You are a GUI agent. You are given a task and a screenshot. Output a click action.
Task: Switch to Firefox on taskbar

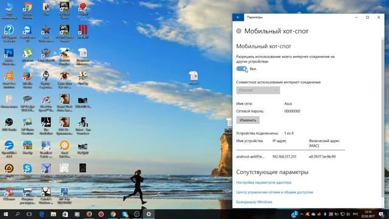pos(89,214)
